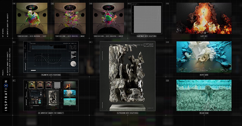
Task: Open the Data Universe – Text artwork thumbnail
Action: [x=32, y=18]
